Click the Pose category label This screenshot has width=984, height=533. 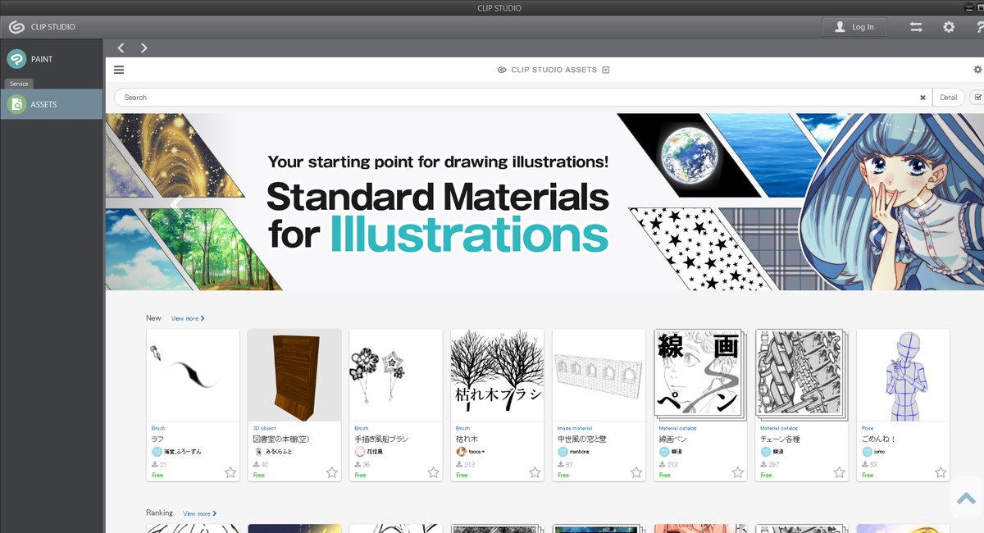pos(868,428)
